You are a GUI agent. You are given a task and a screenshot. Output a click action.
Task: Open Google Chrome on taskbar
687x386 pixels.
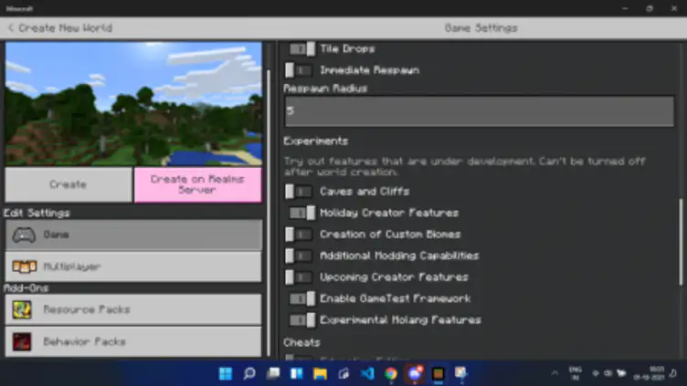coord(391,373)
